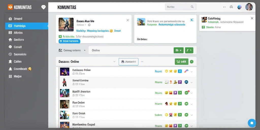Toggle the green checkbox beside Rokivitte
The image size is (260, 130).
(60, 37)
